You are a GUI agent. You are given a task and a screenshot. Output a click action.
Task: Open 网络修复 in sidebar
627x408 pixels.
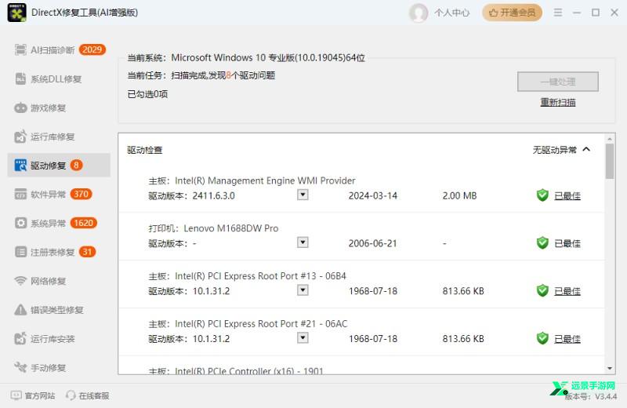[60, 281]
